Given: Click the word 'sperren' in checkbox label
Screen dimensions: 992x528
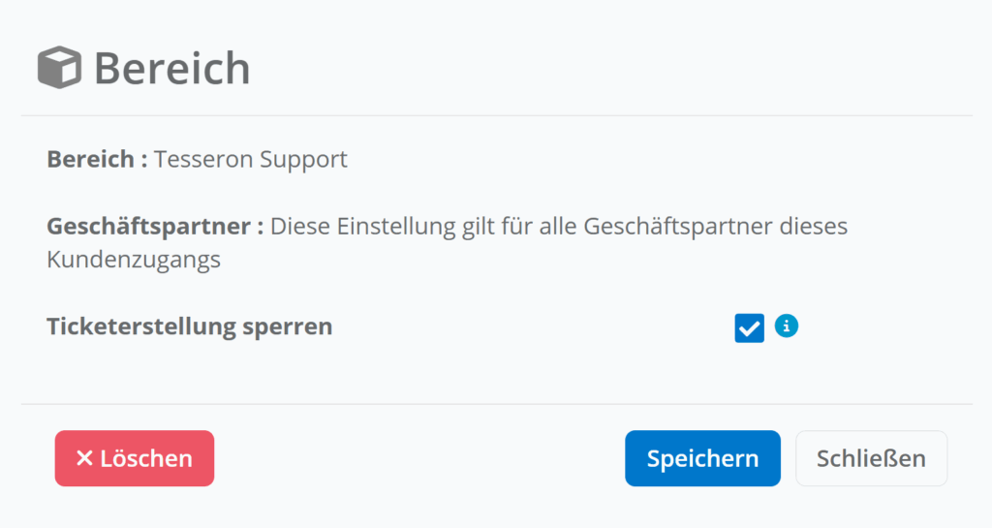Looking at the screenshot, I should (296, 326).
